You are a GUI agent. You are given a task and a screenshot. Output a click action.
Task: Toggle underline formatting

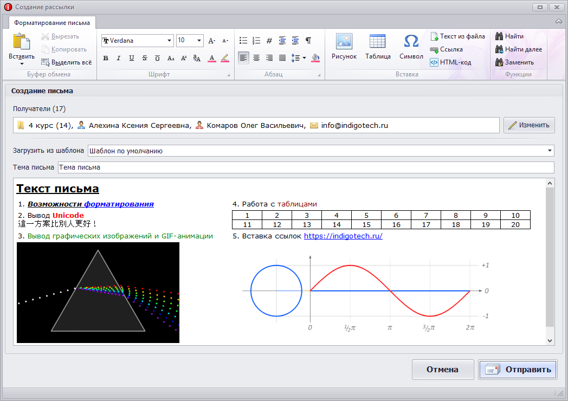[x=132, y=58]
